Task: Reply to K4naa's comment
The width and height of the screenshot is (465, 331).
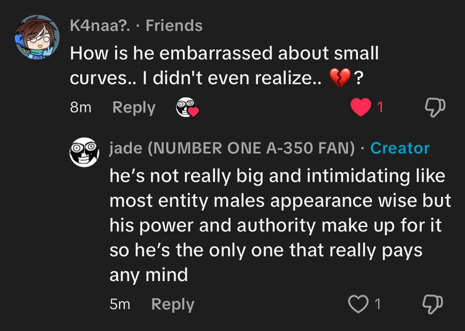Action: tap(134, 108)
